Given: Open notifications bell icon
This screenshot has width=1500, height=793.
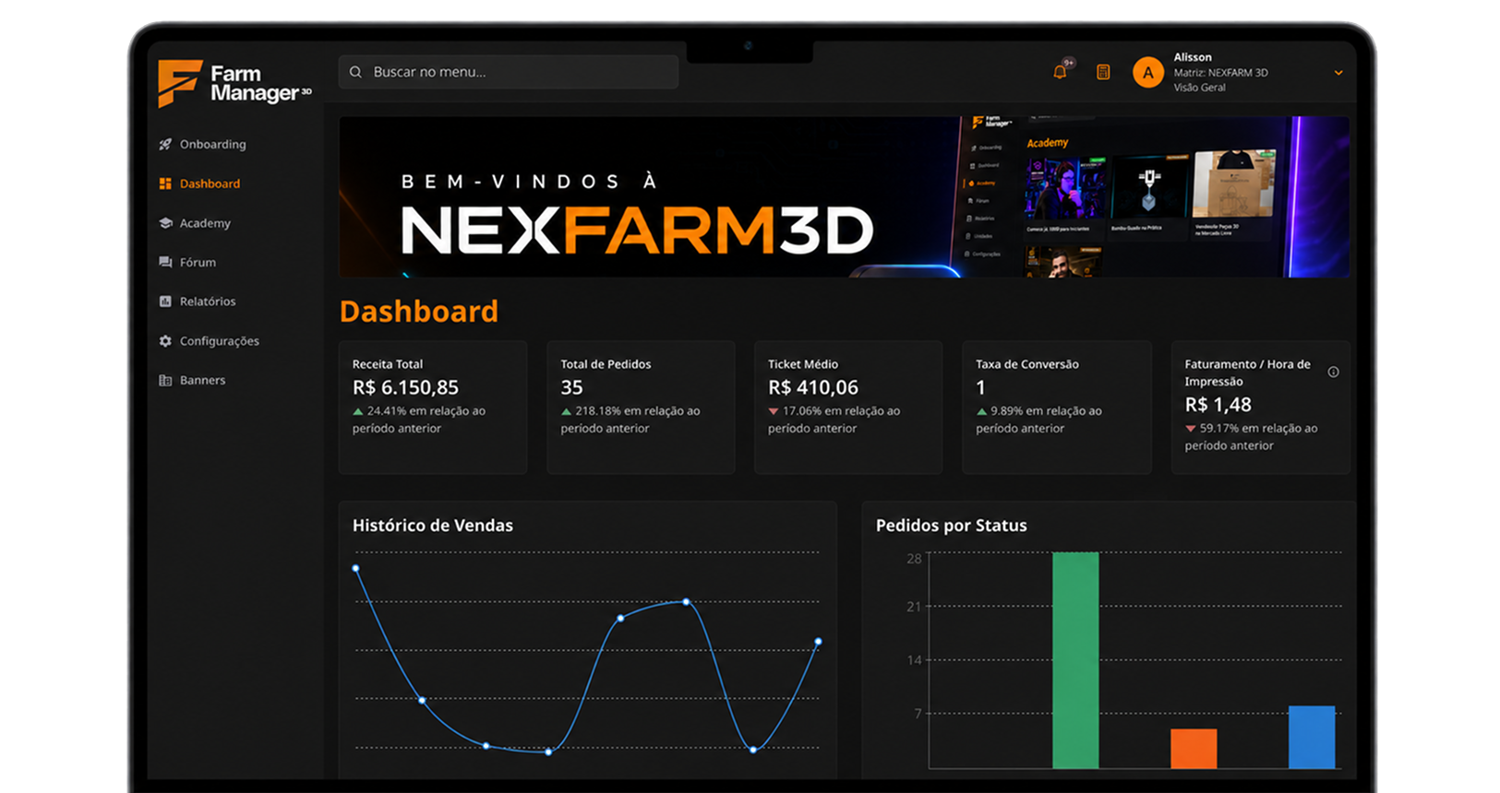Looking at the screenshot, I should click(1060, 72).
